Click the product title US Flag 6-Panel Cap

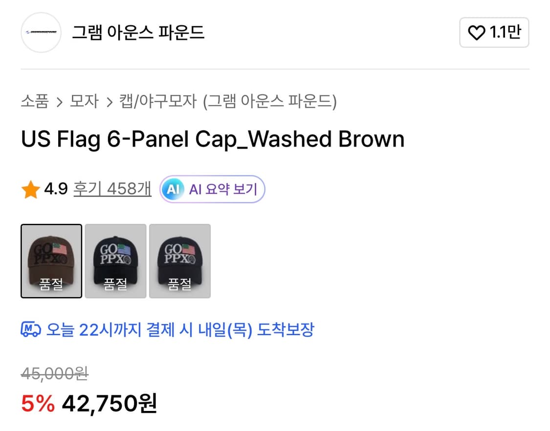click(x=212, y=139)
